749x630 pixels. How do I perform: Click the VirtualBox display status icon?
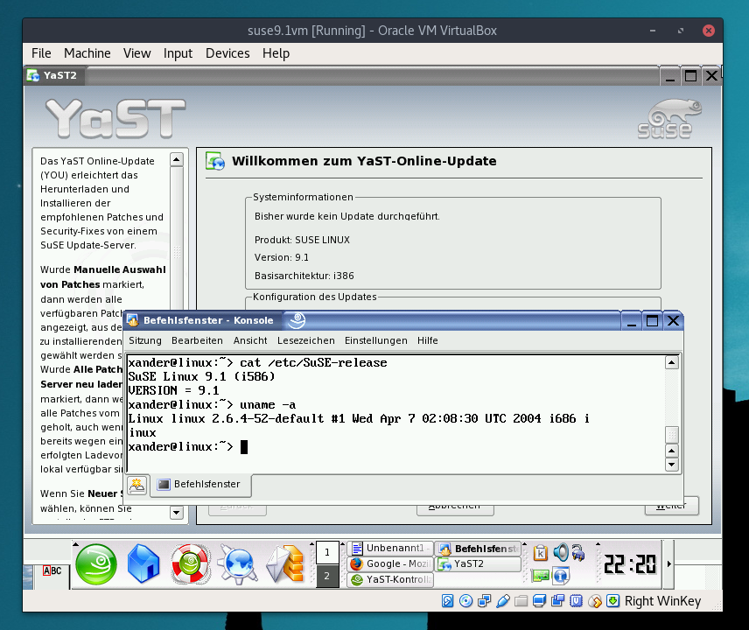(539, 601)
